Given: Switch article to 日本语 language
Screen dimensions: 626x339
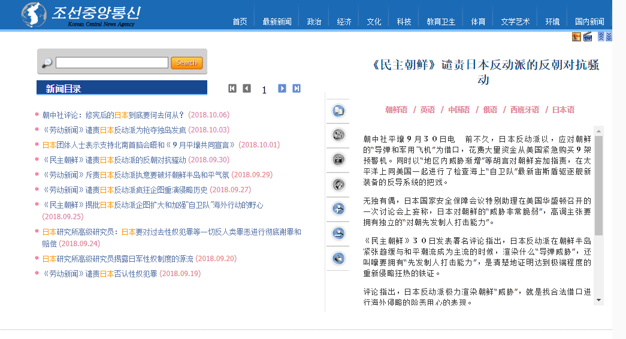Looking at the screenshot, I should tap(563, 110).
